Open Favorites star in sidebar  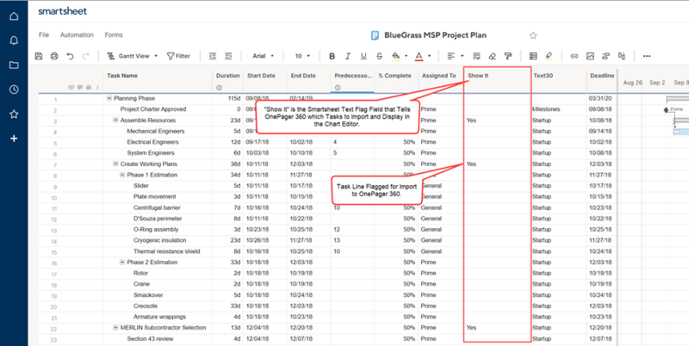click(x=14, y=114)
